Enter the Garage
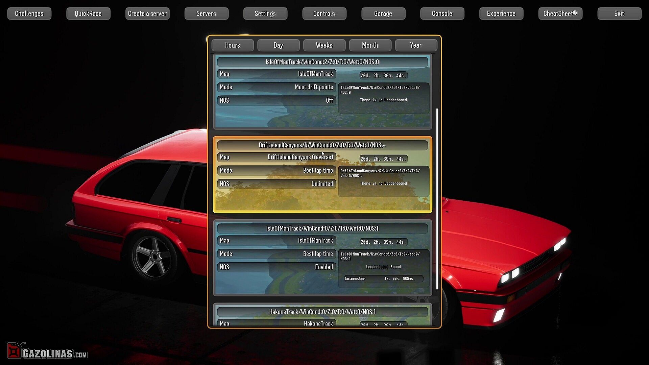 [383, 14]
